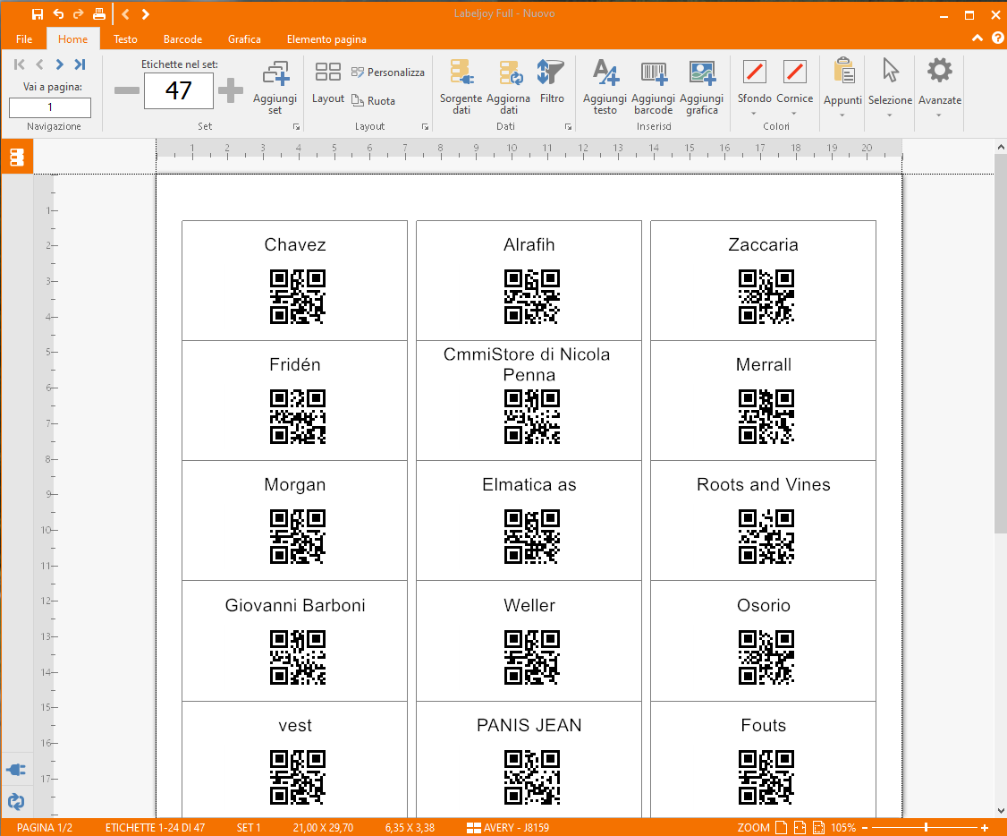Zoom out with the minus button
Screen dimensions: 1007x836
click(865, 828)
